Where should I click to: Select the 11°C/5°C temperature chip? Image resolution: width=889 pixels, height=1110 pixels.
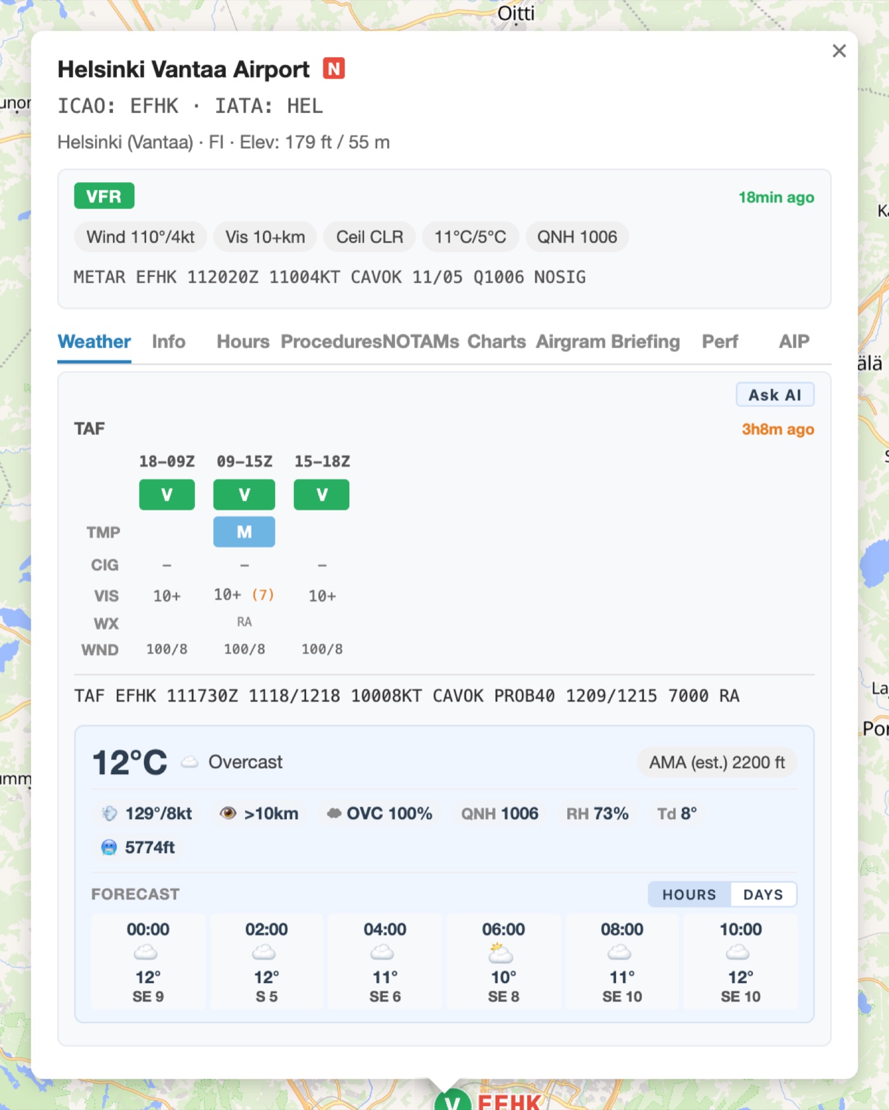coord(471,237)
